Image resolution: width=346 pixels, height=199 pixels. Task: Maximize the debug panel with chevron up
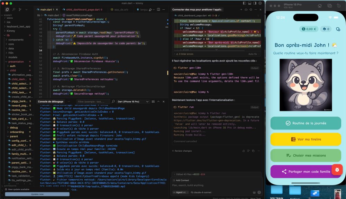tap(158, 102)
